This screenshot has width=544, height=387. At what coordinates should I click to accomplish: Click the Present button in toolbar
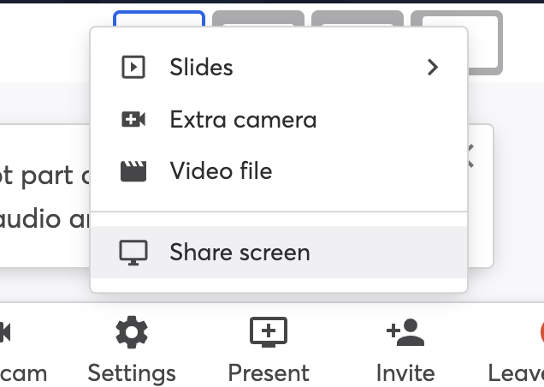(x=269, y=349)
